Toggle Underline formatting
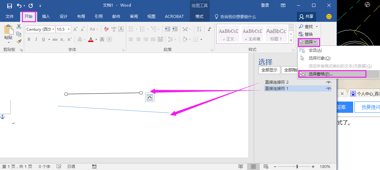380x170 pixels. [43, 39]
